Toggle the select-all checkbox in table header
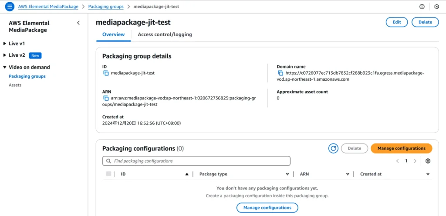 tap(108, 174)
